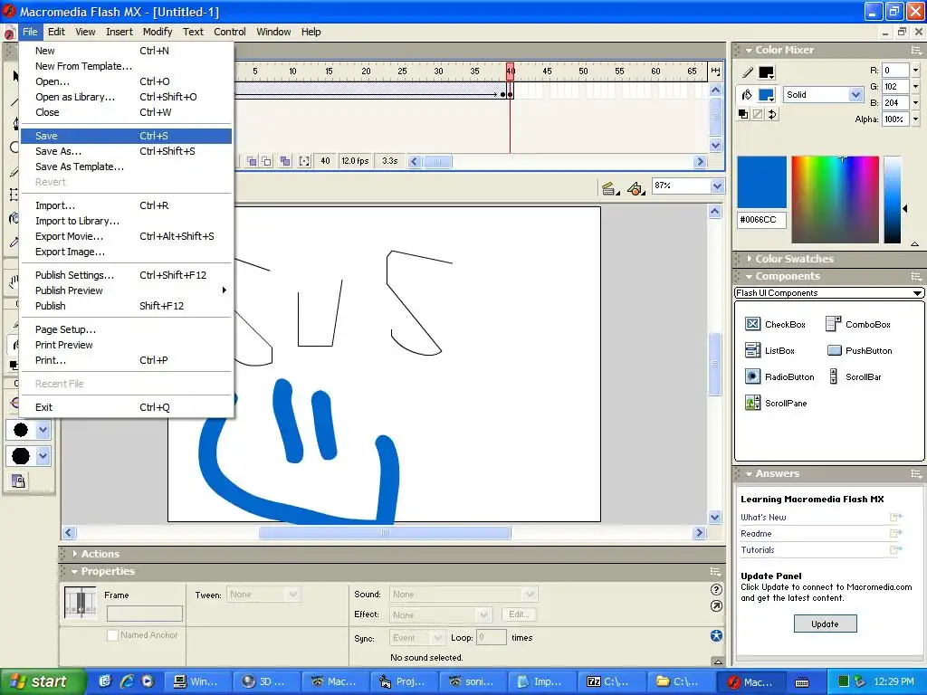Click the fill color blue swatch
927x695 pixels.
click(x=766, y=95)
